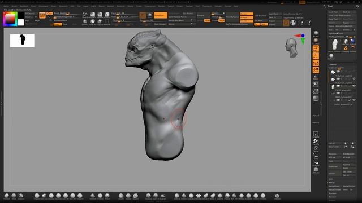Collapse the Merge section in Subtool panel
362x203 pixels.
pyautogui.click(x=331, y=183)
